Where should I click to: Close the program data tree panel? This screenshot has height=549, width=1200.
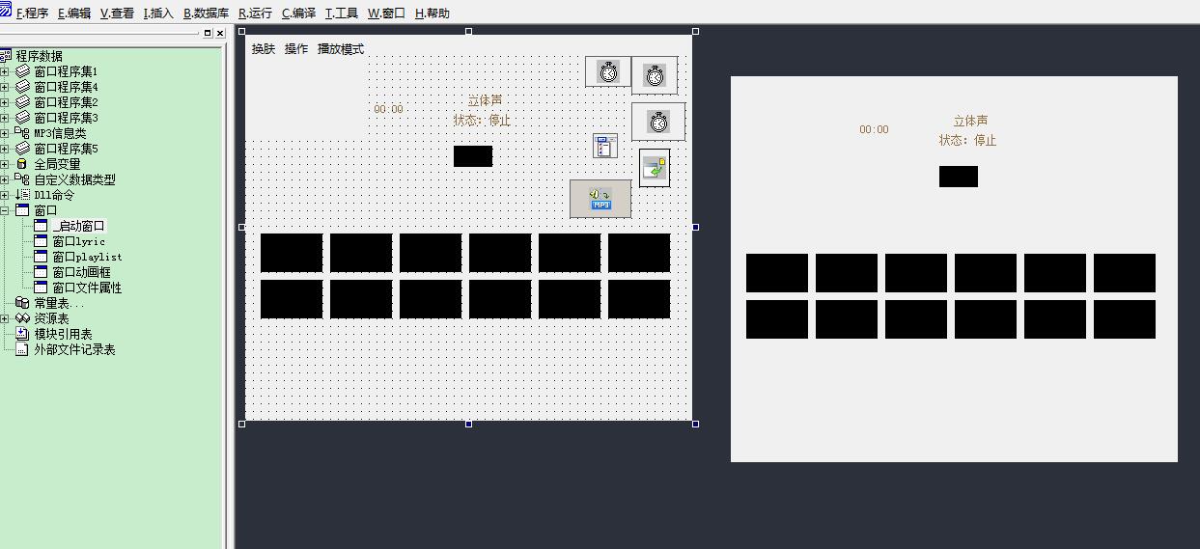[220, 33]
